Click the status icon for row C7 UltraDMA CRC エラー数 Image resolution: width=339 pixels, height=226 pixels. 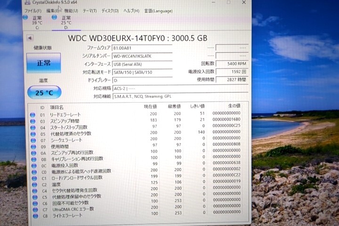coord(35,210)
